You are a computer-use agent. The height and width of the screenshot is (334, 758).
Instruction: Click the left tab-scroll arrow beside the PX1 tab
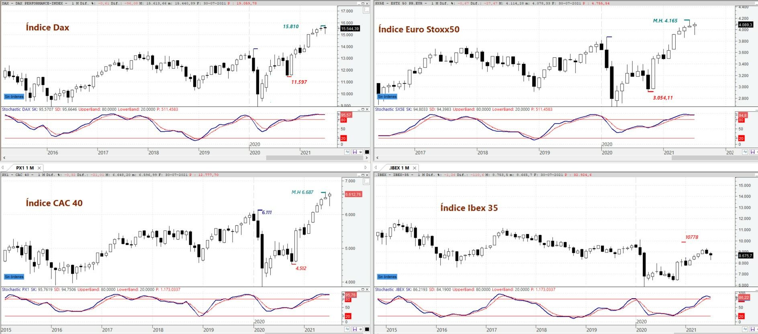click(3, 168)
